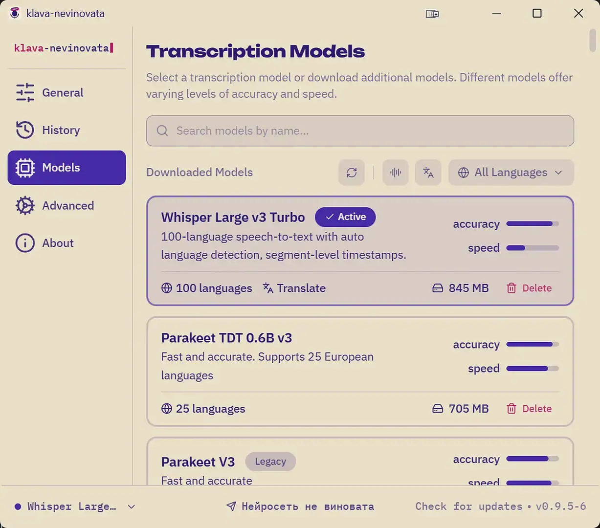Select the Whisper Large v3 Turbo card title
This screenshot has width=600, height=528.
tap(233, 217)
